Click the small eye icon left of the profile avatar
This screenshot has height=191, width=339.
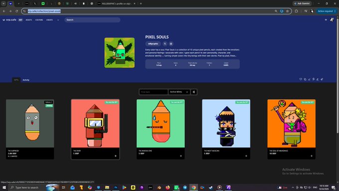[x=326, y=19]
